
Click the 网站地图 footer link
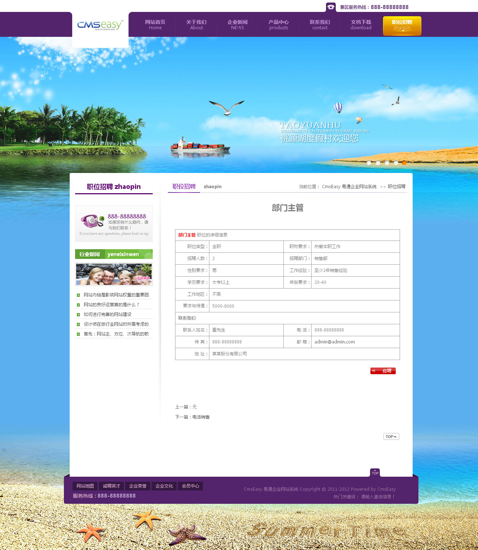(x=85, y=486)
